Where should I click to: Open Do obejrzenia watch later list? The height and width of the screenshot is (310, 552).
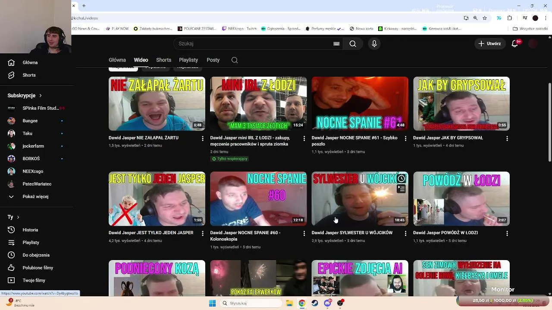coord(37,255)
